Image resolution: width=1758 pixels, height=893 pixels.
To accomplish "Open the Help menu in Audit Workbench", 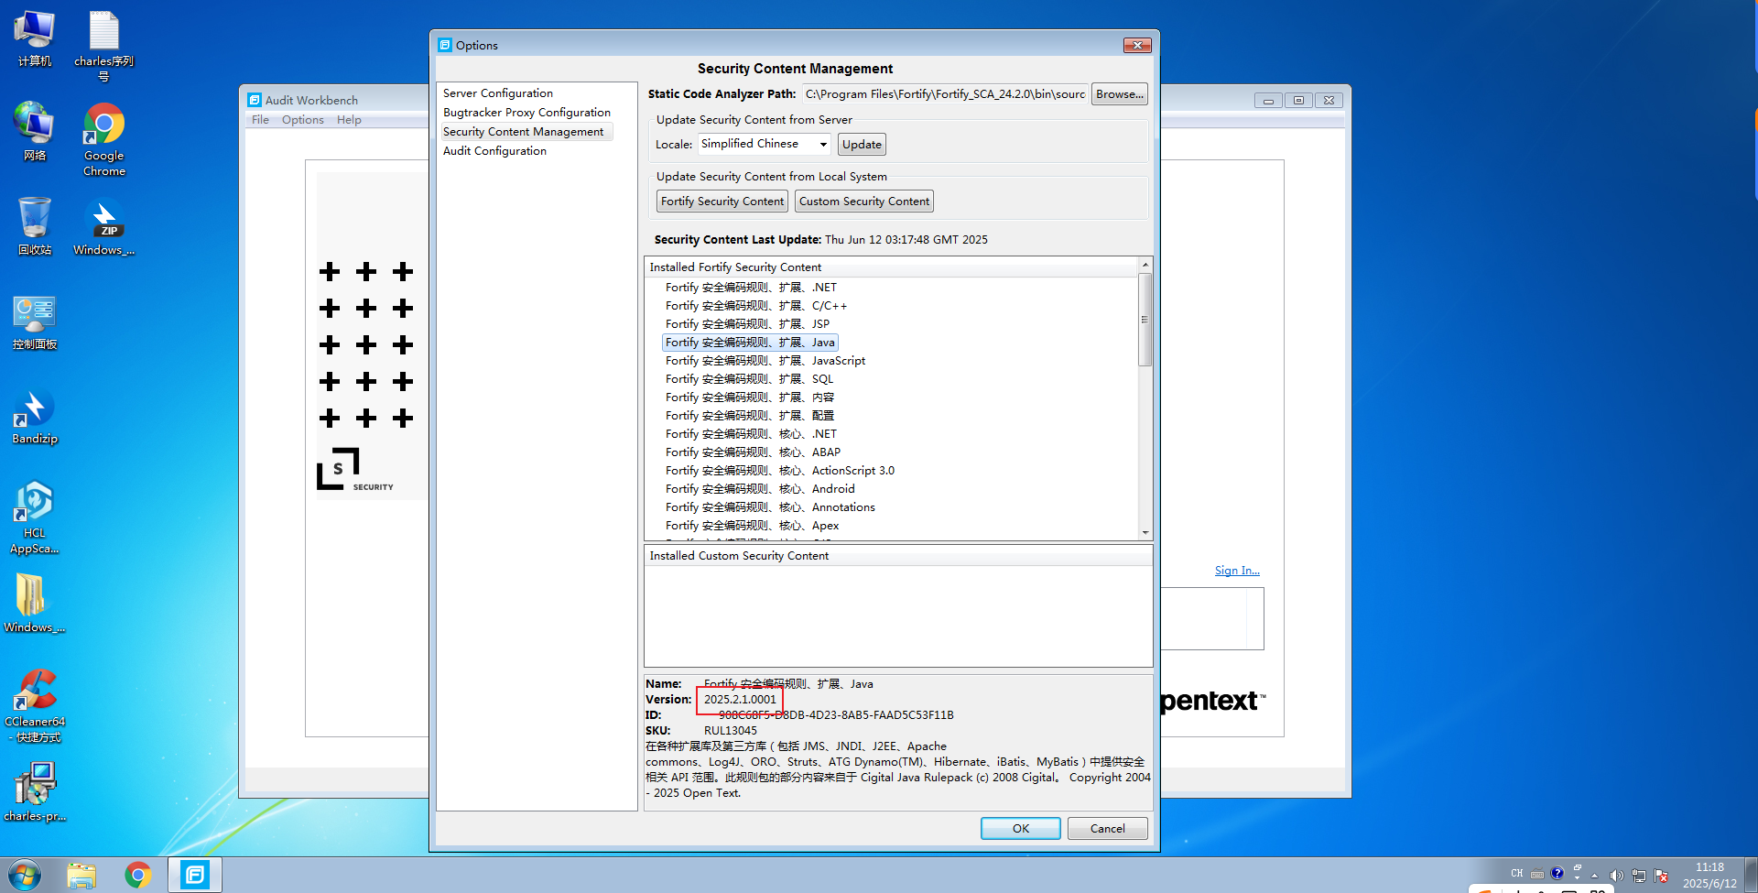I will pyautogui.click(x=349, y=120).
